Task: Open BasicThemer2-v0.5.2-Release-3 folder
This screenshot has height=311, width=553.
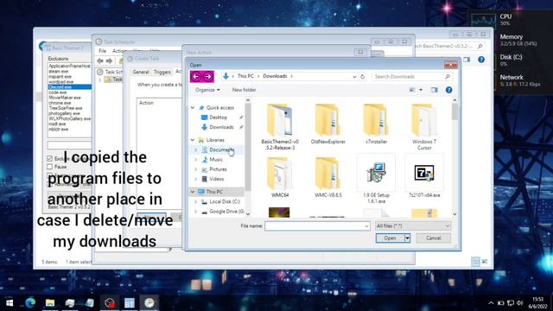Action: pyautogui.click(x=280, y=127)
